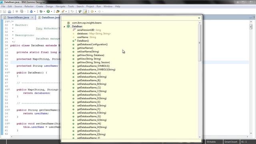Collapse the fold marker at line 49
The image size is (256, 144).
9,89
